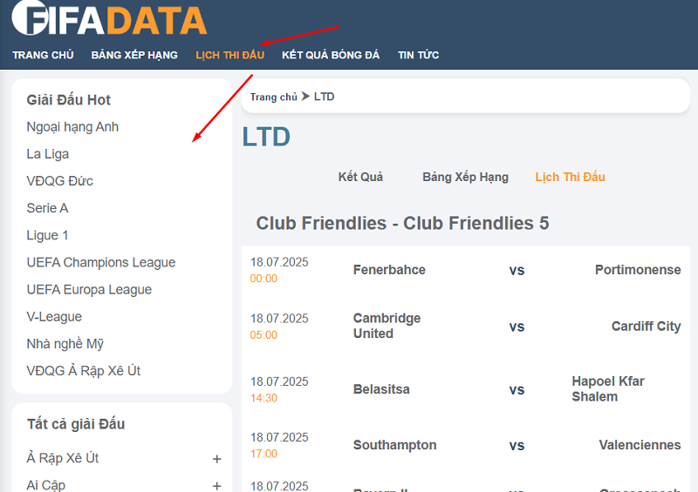The width and height of the screenshot is (698, 492).
Task: Open the Tin Tức news page
Action: (418, 55)
